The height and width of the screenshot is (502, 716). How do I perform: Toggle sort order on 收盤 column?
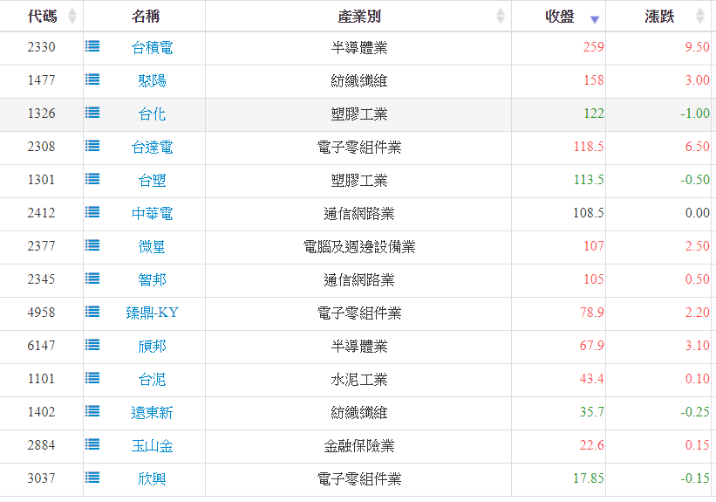[x=595, y=17]
